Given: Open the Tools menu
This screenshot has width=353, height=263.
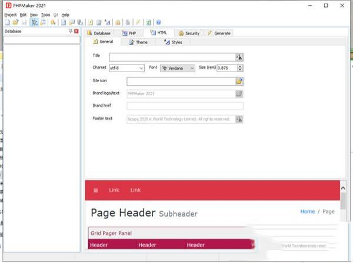Looking at the screenshot, I should click(x=45, y=14).
